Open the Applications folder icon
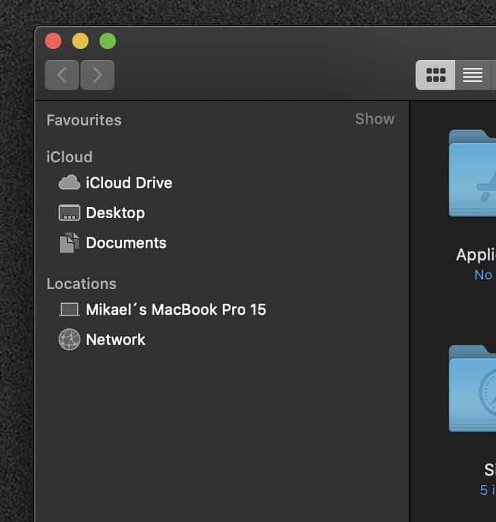The height and width of the screenshot is (522, 496). click(x=472, y=173)
